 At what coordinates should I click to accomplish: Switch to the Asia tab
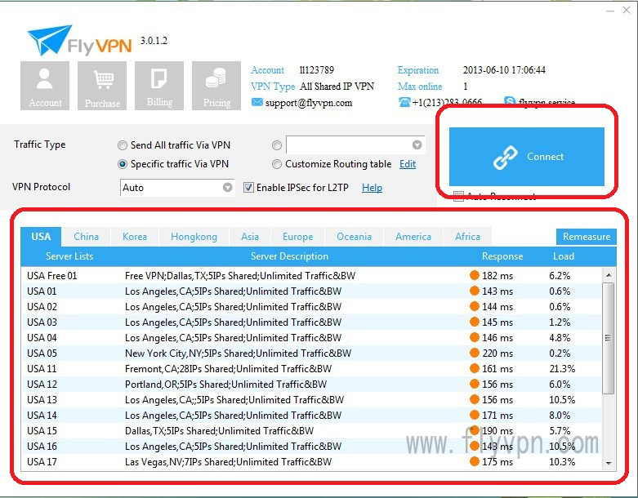(249, 237)
